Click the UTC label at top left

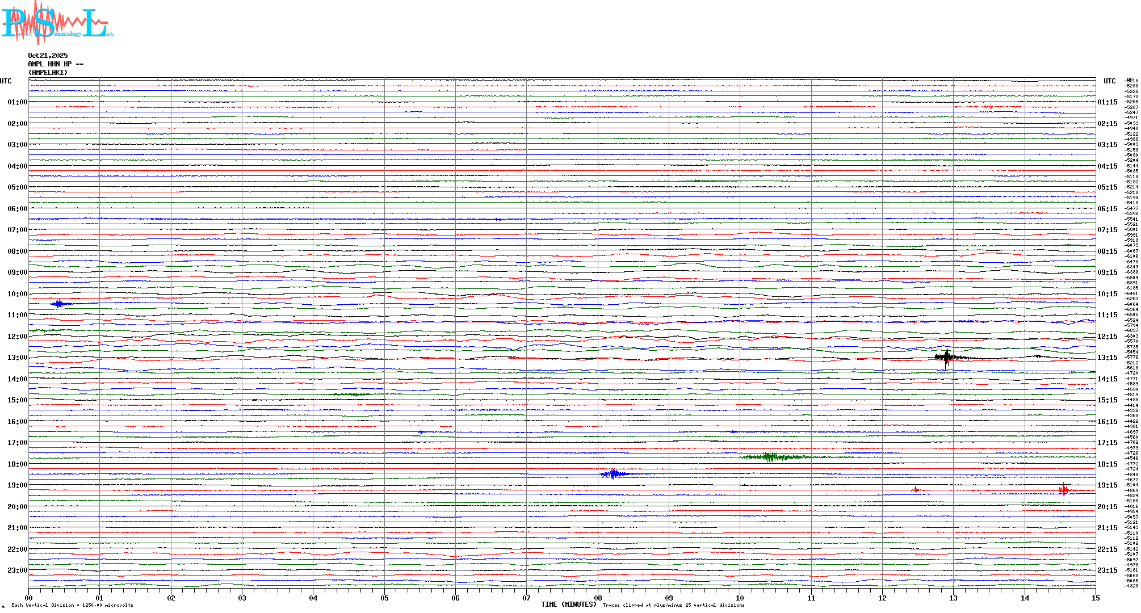(6, 81)
